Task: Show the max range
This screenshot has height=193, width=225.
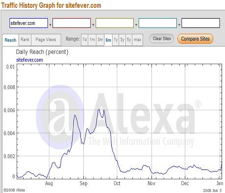Action: click(137, 40)
